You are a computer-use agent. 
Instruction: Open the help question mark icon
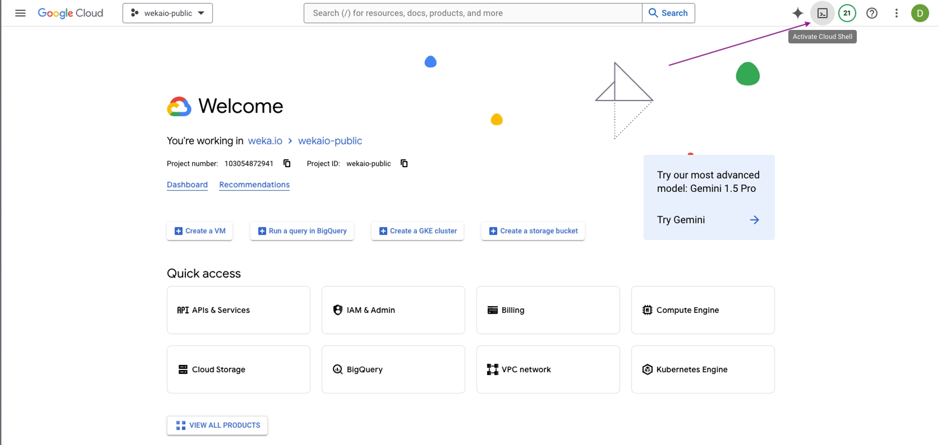click(872, 13)
